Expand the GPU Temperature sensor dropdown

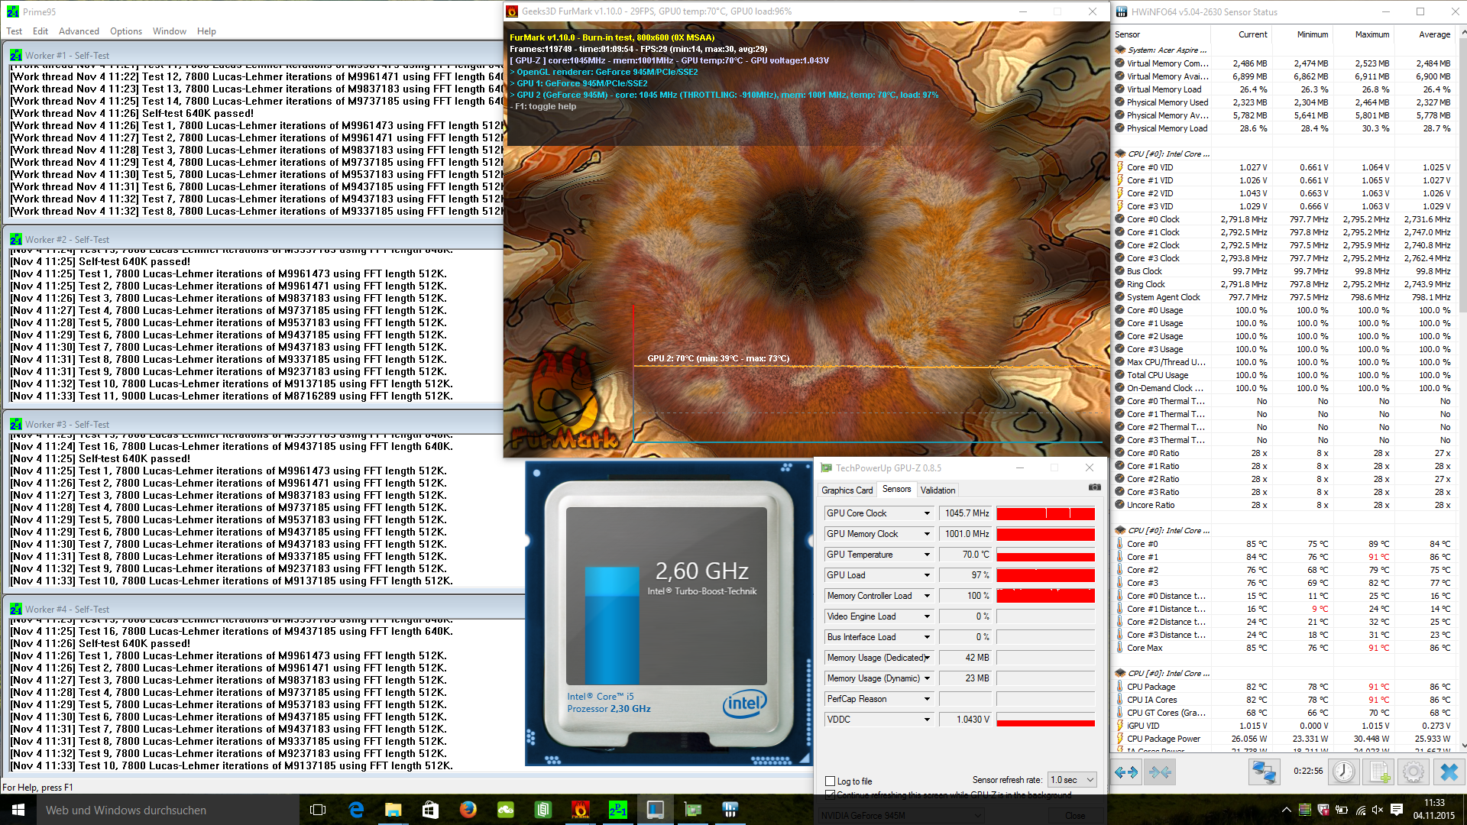927,555
